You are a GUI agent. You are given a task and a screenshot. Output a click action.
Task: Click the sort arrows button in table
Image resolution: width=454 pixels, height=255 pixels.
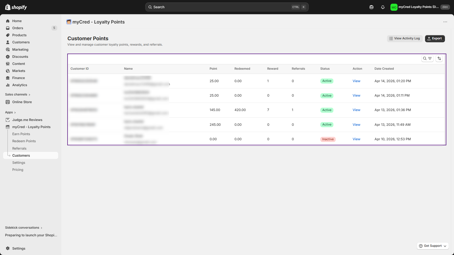point(439,58)
